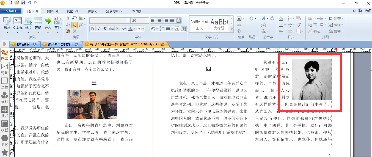Click the green 导入 import arrow icon
Viewport: 372px width, 157px height.
[x=48, y=23]
